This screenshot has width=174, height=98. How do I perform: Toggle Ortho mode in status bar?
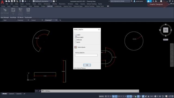pos(116,96)
